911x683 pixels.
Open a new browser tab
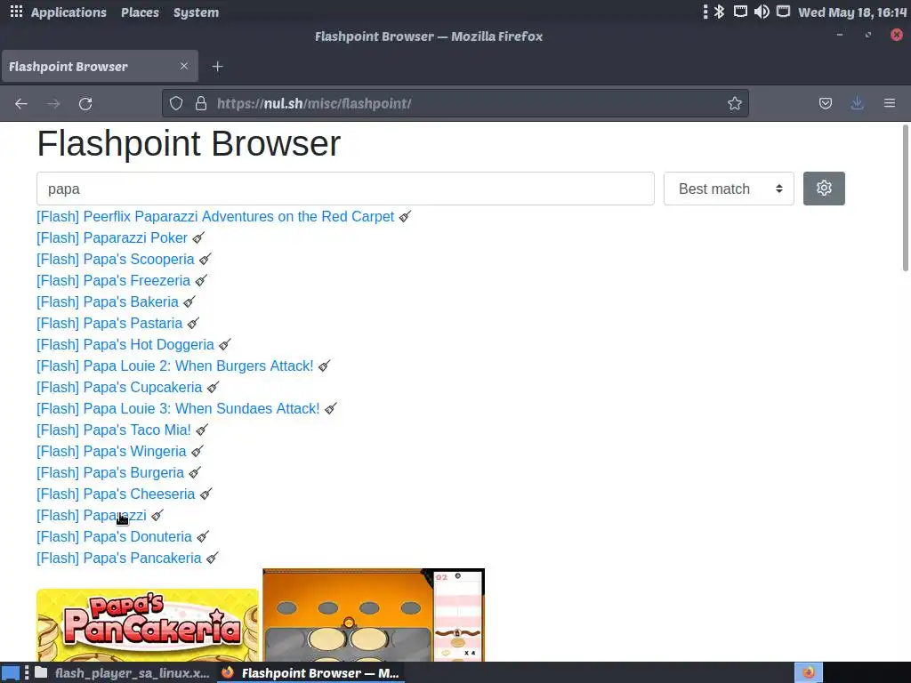217,67
